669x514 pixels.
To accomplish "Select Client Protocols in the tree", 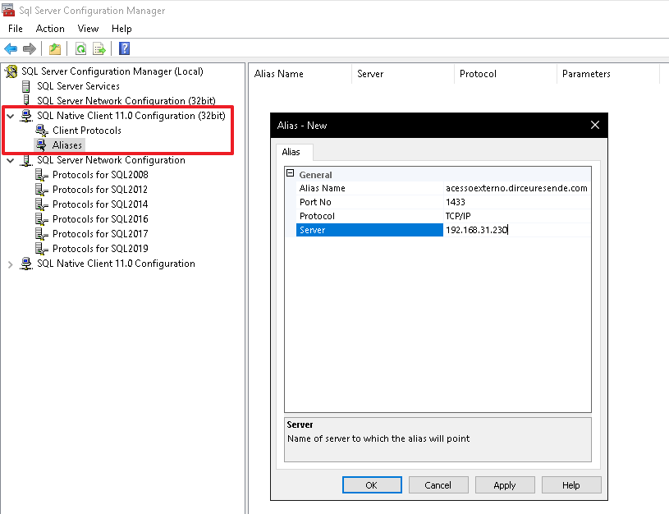I will (87, 131).
